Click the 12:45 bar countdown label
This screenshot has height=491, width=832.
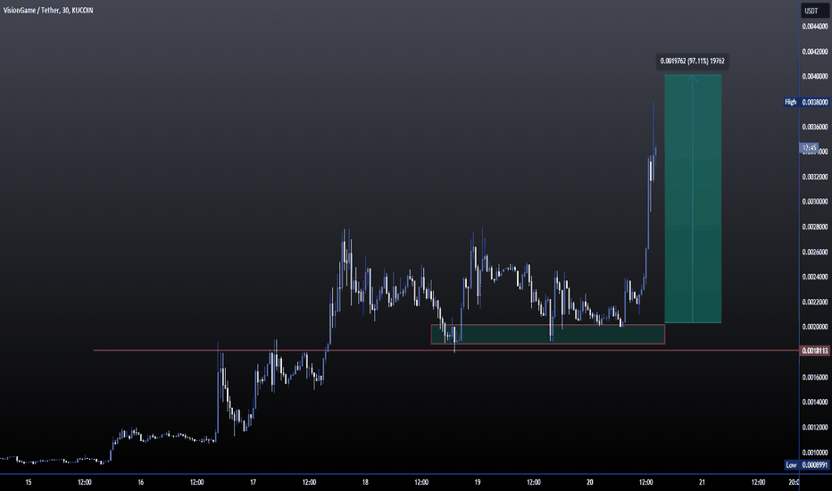(x=809, y=147)
